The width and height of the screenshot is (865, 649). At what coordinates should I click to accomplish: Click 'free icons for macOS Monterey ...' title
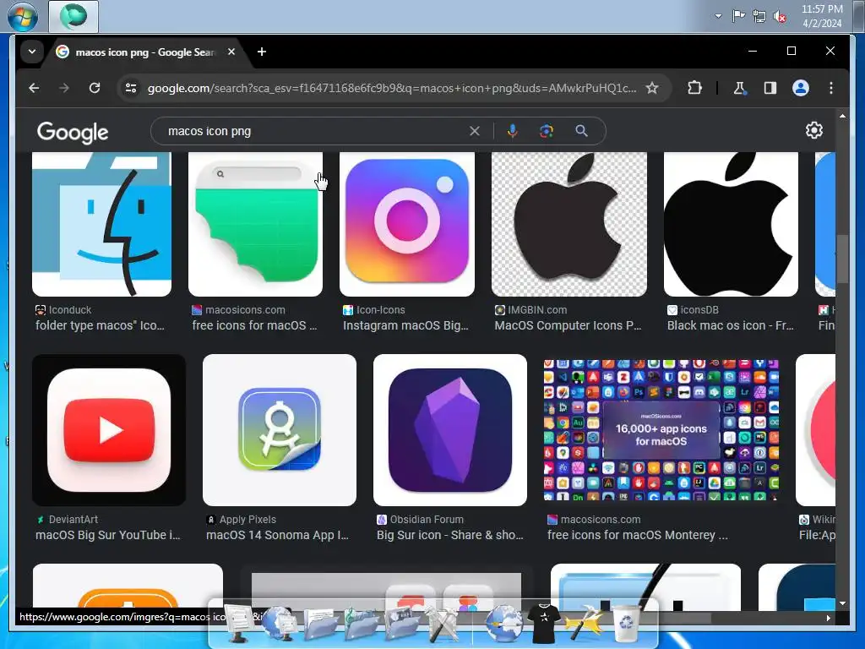point(637,535)
